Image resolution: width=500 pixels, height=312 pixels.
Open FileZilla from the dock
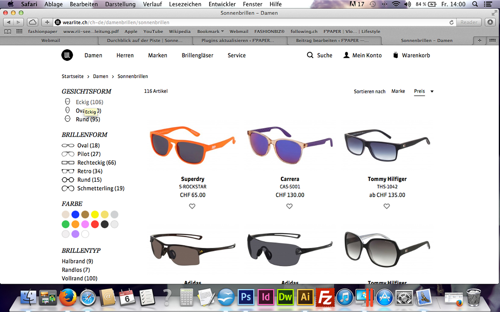[325, 297]
